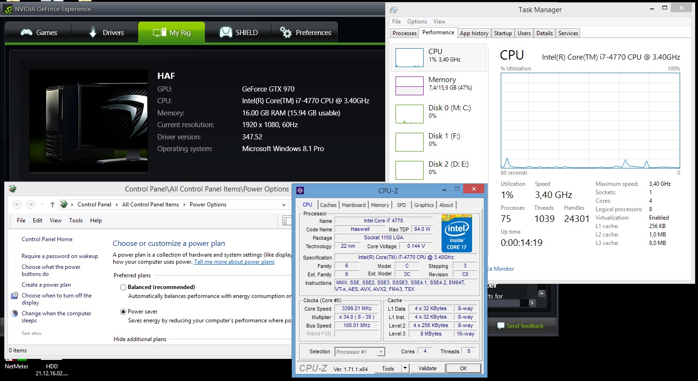
Task: Click the CPU utilization graph area
Action: 590,120
